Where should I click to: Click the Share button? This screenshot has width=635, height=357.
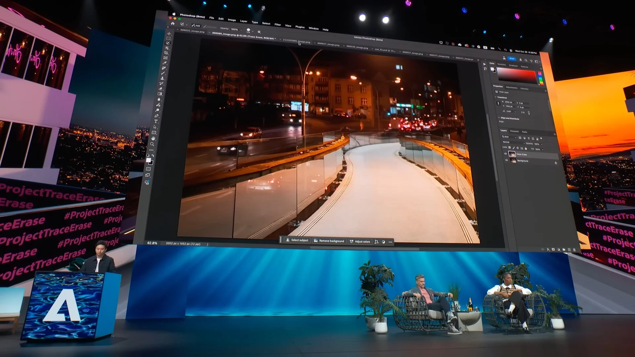tap(512, 59)
